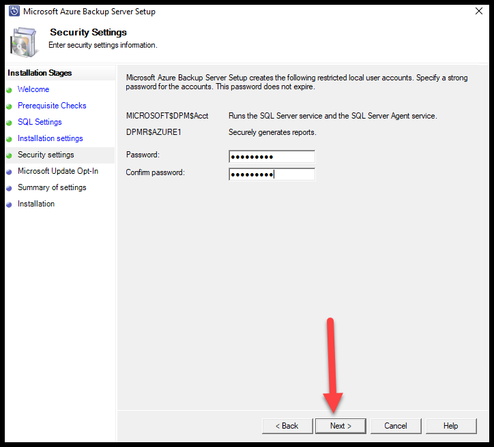Focus the Password input field
The width and height of the screenshot is (494, 447).
[272, 157]
